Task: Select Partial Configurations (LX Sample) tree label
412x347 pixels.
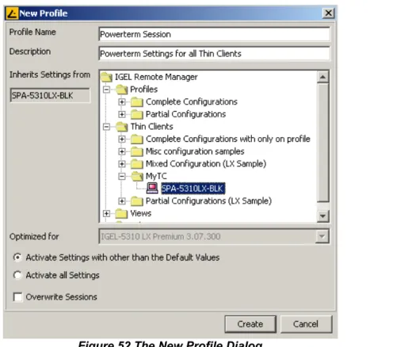Action: pos(208,201)
